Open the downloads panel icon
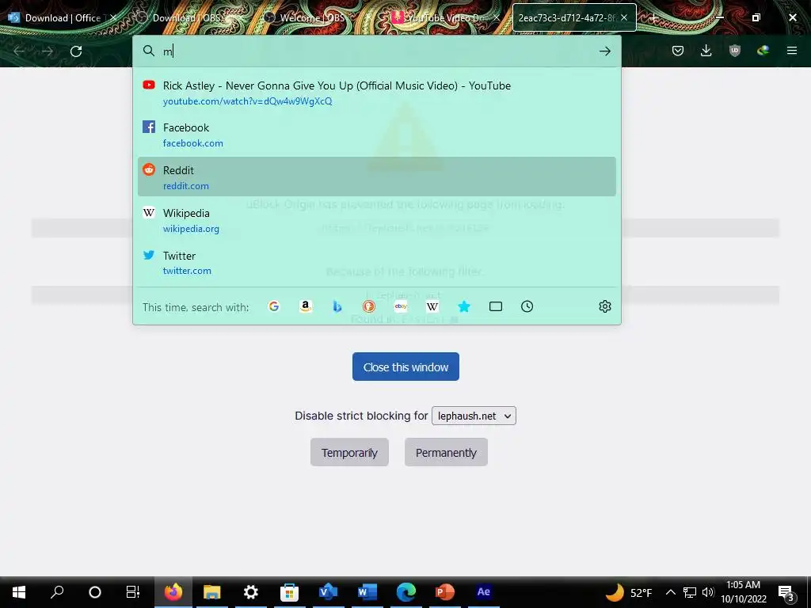The width and height of the screenshot is (811, 608). click(x=706, y=51)
